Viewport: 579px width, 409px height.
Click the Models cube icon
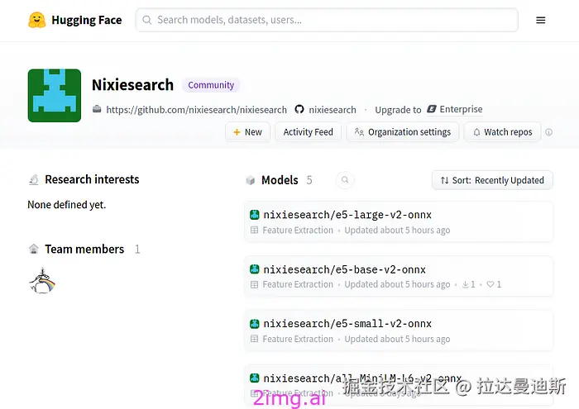pos(251,180)
